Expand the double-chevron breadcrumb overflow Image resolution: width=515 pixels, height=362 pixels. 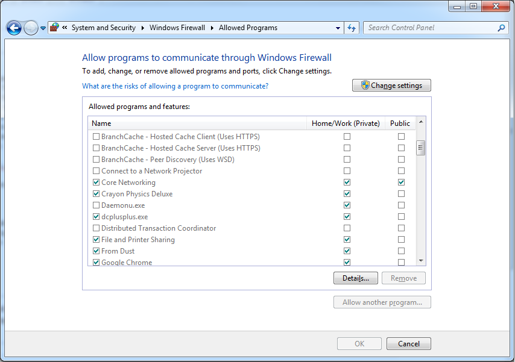65,28
